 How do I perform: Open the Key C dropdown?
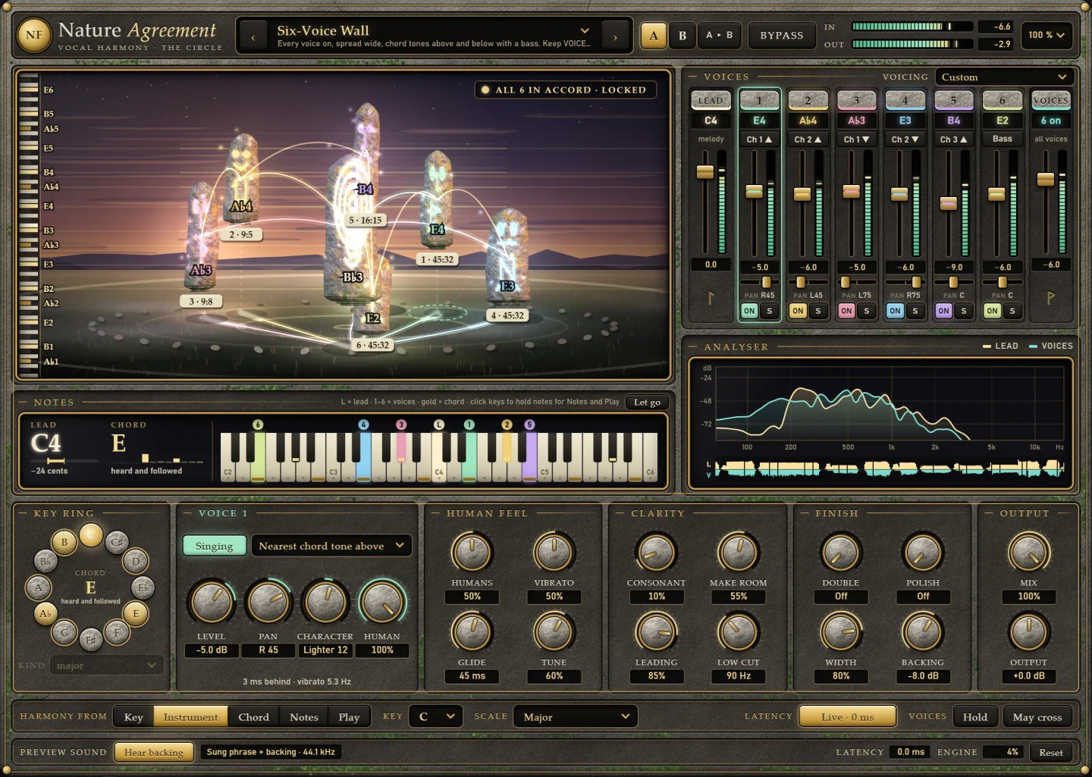[436, 716]
